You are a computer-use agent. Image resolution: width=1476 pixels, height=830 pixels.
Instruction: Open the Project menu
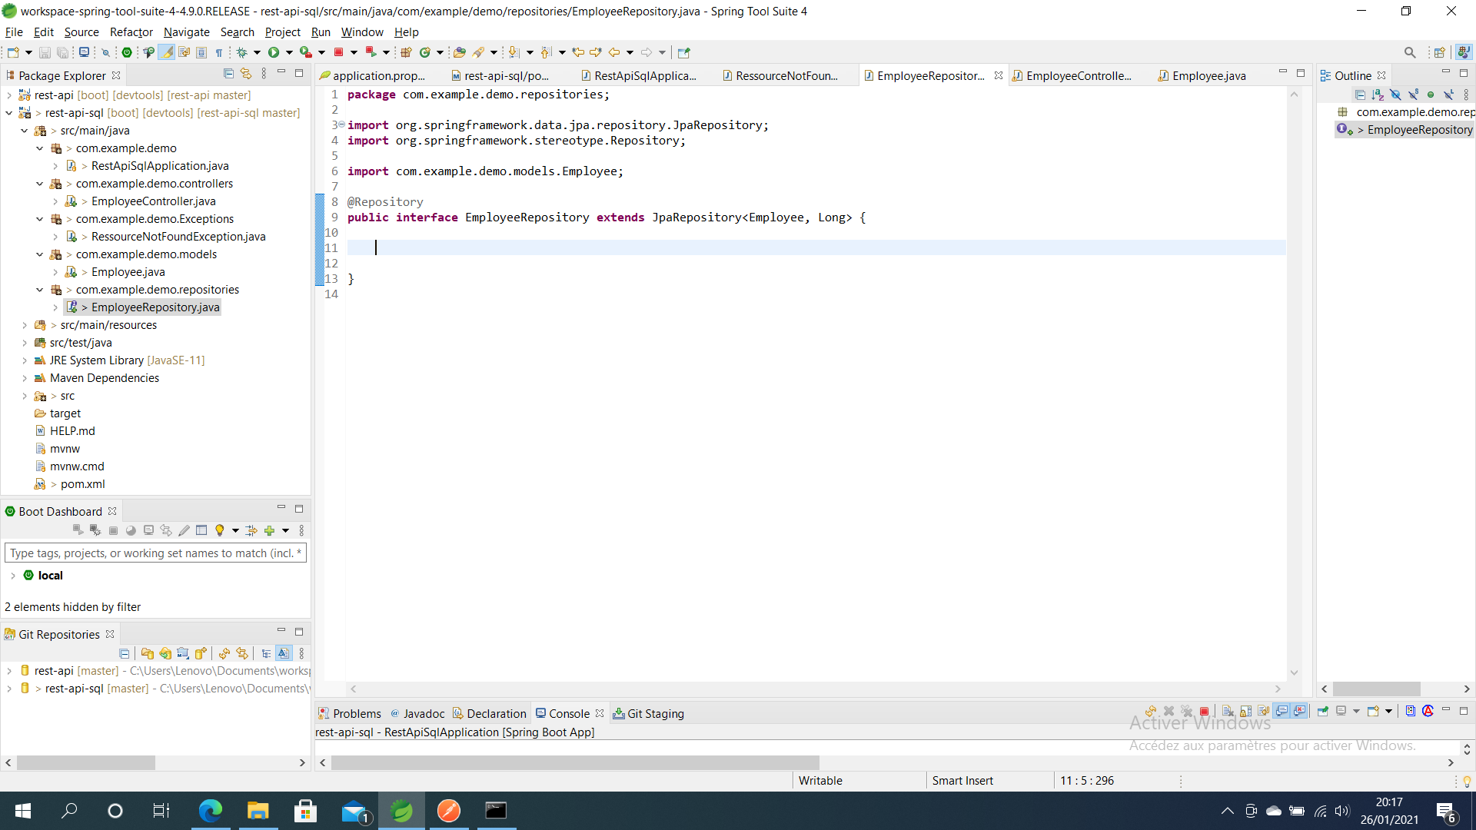(282, 32)
